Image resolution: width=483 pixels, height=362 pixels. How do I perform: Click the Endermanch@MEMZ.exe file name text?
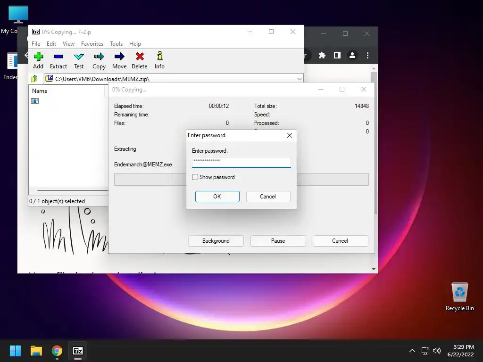[x=143, y=165]
